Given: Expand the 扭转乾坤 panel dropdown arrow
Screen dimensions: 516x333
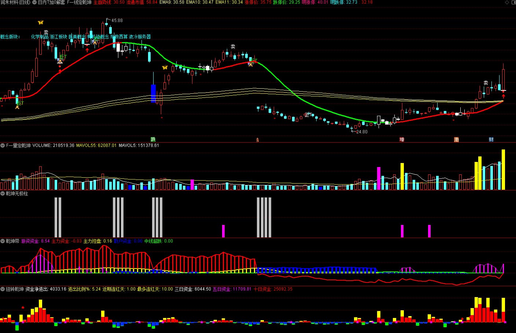Looking at the screenshot, I should click(x=3, y=289).
